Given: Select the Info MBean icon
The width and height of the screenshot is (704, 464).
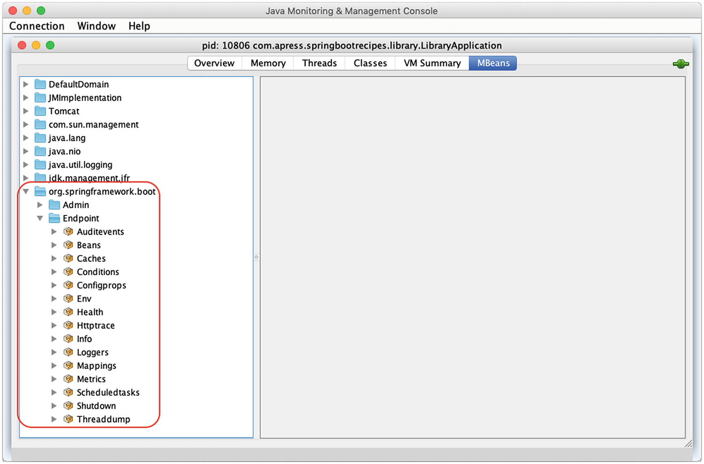Looking at the screenshot, I should coord(68,339).
